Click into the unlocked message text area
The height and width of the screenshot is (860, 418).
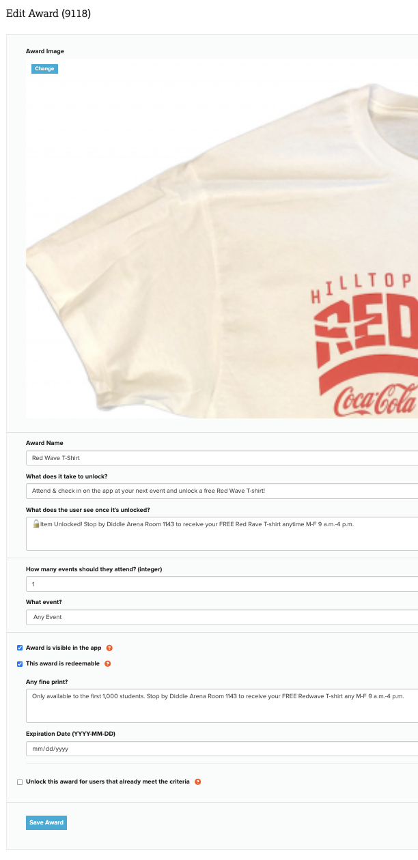point(222,533)
